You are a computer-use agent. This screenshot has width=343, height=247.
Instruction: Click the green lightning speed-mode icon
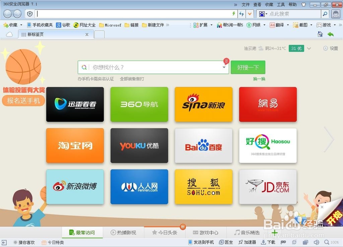pyautogui.click(x=234, y=14)
